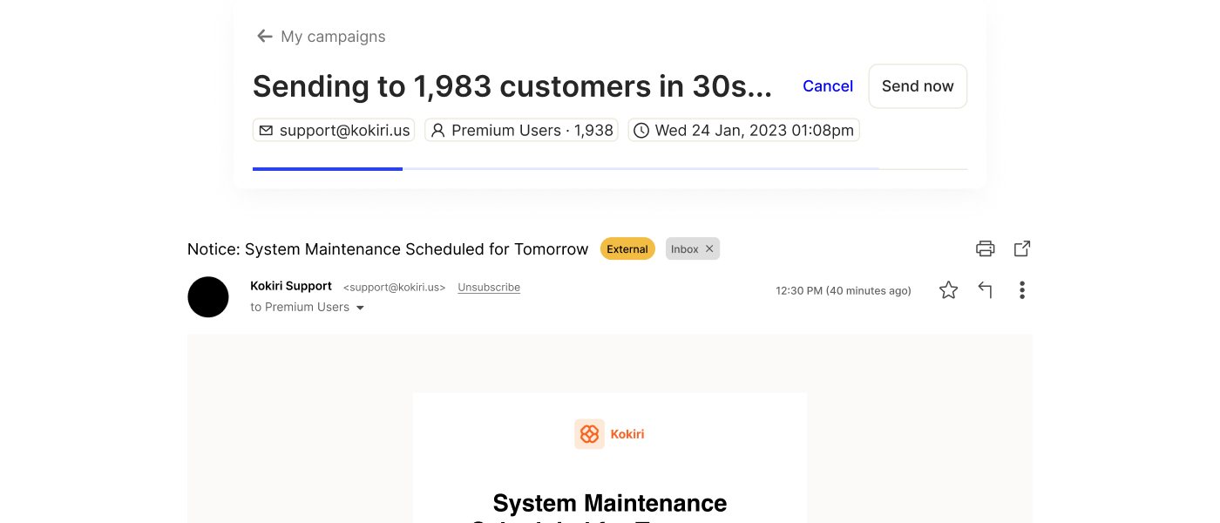Open the three-dot more options menu
The width and height of the screenshot is (1220, 523).
pyautogui.click(x=1021, y=290)
